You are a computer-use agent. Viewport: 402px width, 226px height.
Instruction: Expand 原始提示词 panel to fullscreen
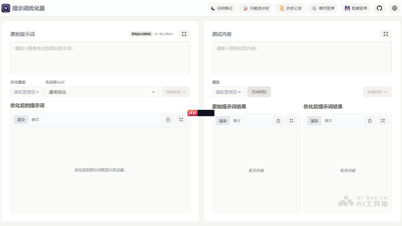184,34
